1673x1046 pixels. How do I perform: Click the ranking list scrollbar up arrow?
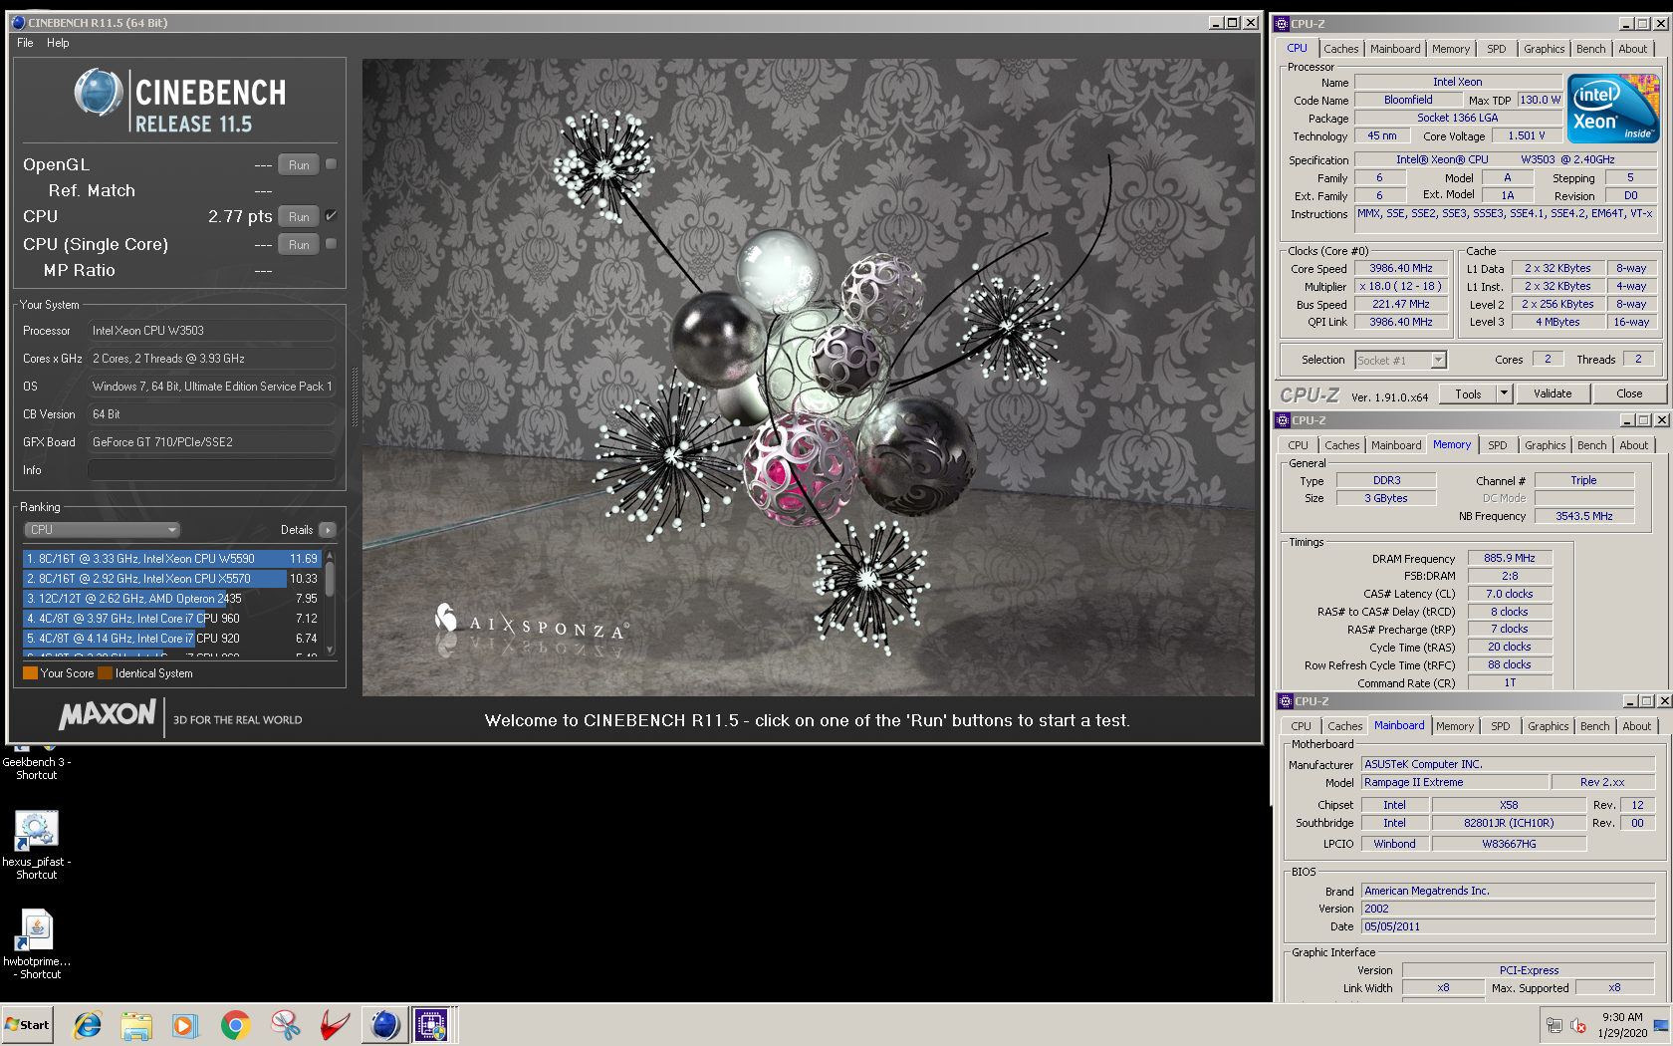pos(330,556)
